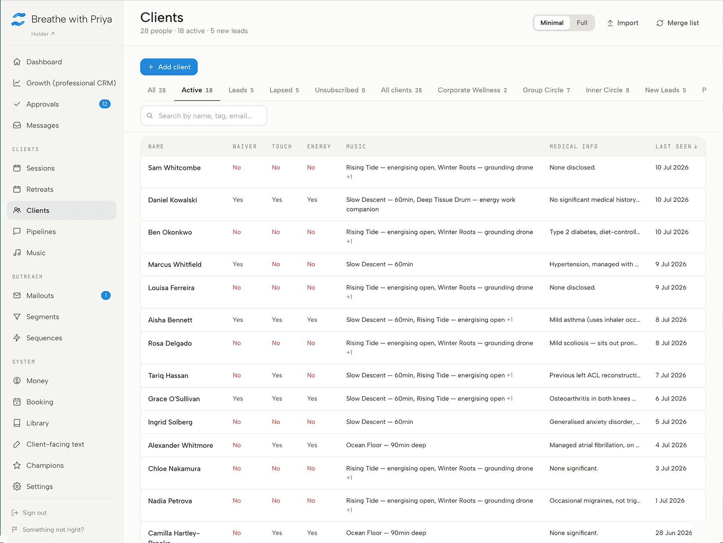Screen dimensions: 723x543
Task: Open Ingrid Solberg client row
Action: [423, 422]
